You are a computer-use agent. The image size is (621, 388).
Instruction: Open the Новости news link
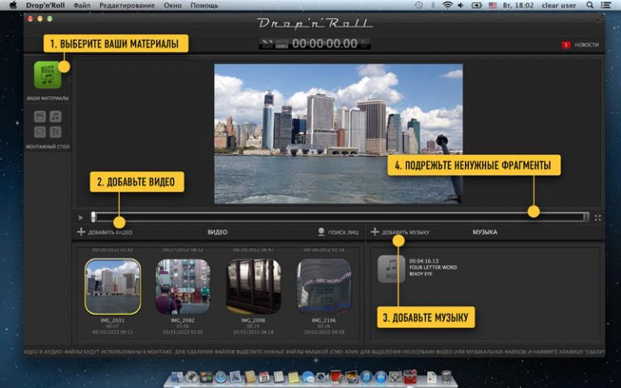(x=586, y=44)
